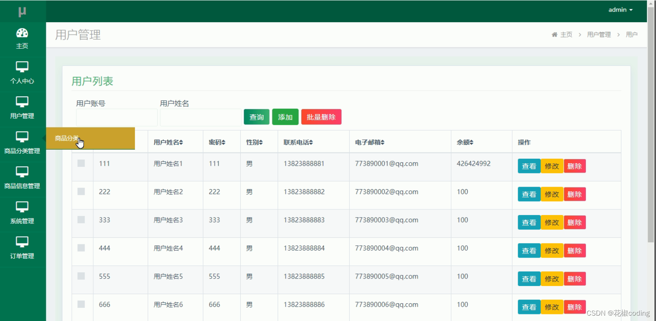Click 修改 for user 333
The height and width of the screenshot is (321, 656).
click(x=552, y=223)
